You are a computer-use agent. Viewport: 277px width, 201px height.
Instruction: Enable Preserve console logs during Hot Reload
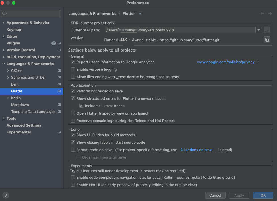73,121
